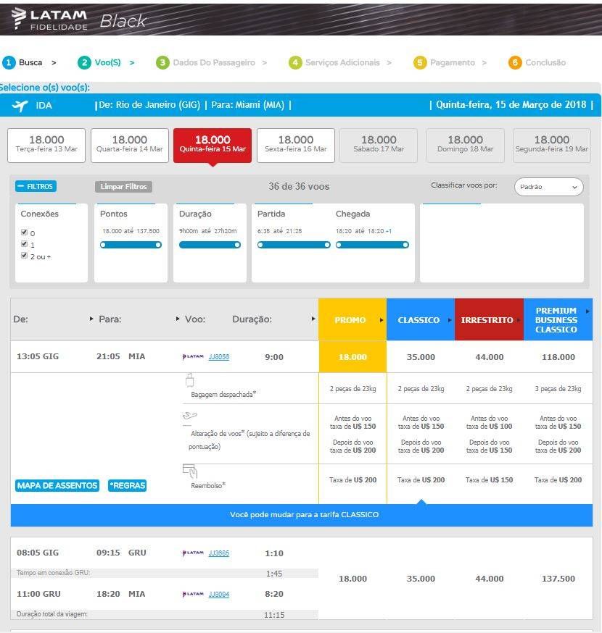The image size is (602, 633).
Task: Select the Sexta-feira 16 Mar date tab
Action: click(x=296, y=146)
